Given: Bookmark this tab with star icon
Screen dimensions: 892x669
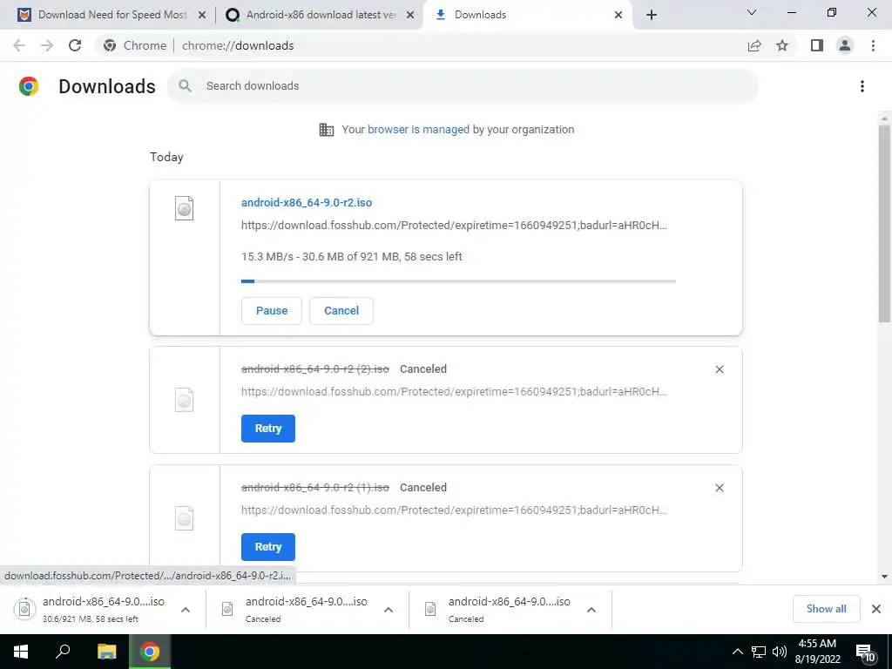Looking at the screenshot, I should coord(782,45).
